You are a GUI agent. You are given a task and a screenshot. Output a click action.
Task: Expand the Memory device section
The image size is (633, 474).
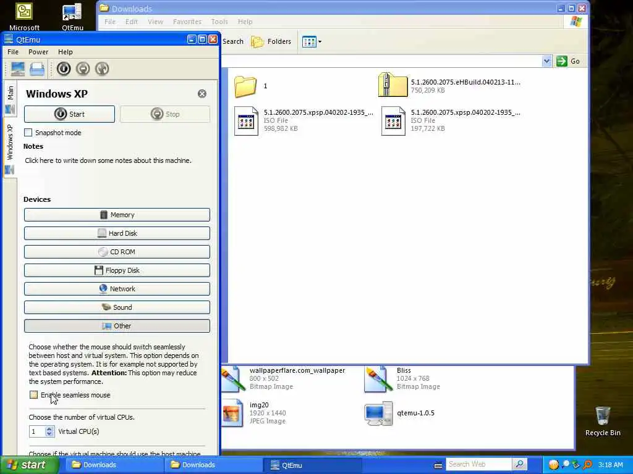[x=117, y=215]
